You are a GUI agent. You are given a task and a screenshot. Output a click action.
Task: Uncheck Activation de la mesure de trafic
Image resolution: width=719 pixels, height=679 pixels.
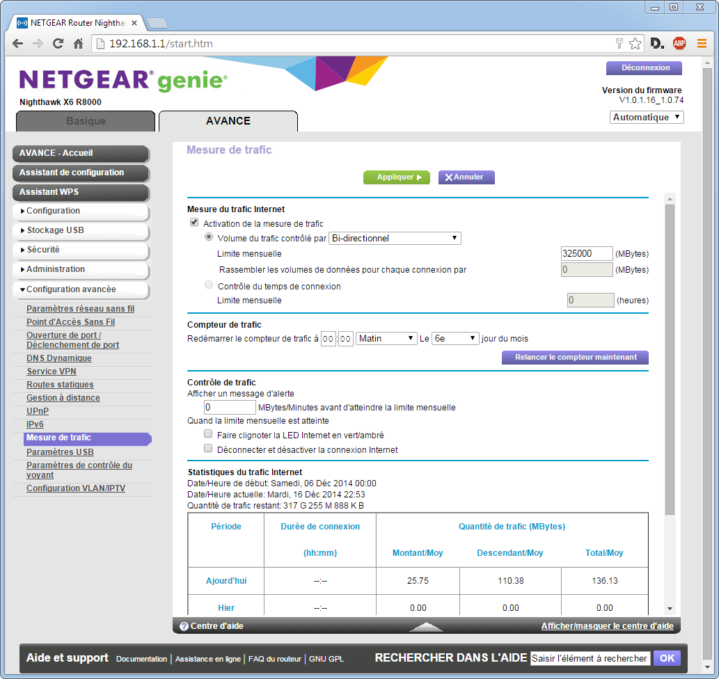194,223
